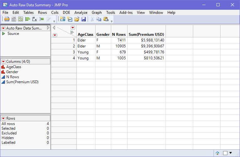Click the Copy toolbar icon
Screen dimensions: 240x157
pos(99,19)
